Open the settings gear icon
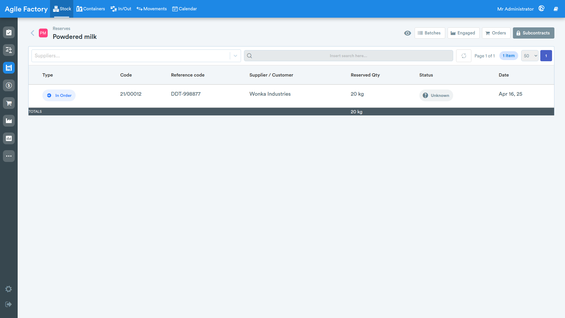 tap(9, 289)
